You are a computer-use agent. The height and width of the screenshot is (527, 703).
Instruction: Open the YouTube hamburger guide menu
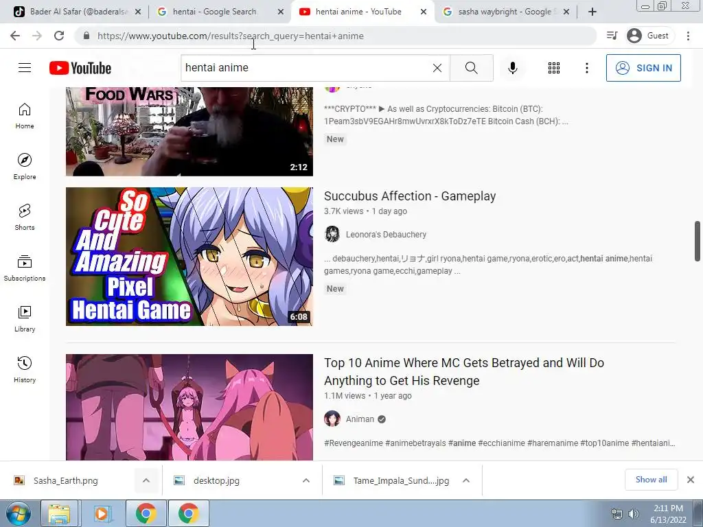[25, 68]
